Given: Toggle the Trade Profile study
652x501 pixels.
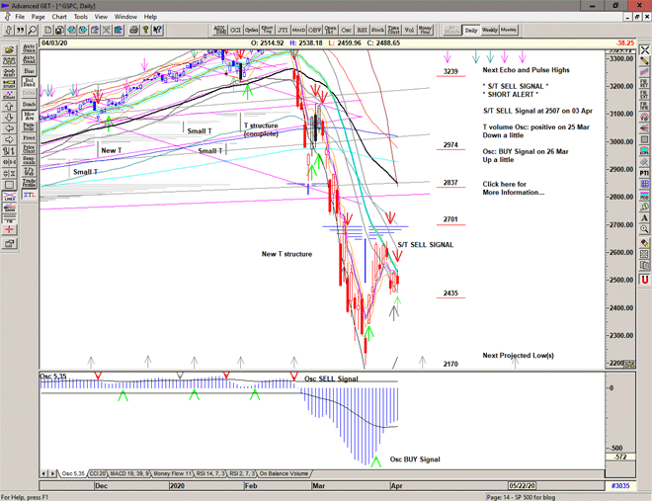Looking at the screenshot, I should tap(29, 182).
